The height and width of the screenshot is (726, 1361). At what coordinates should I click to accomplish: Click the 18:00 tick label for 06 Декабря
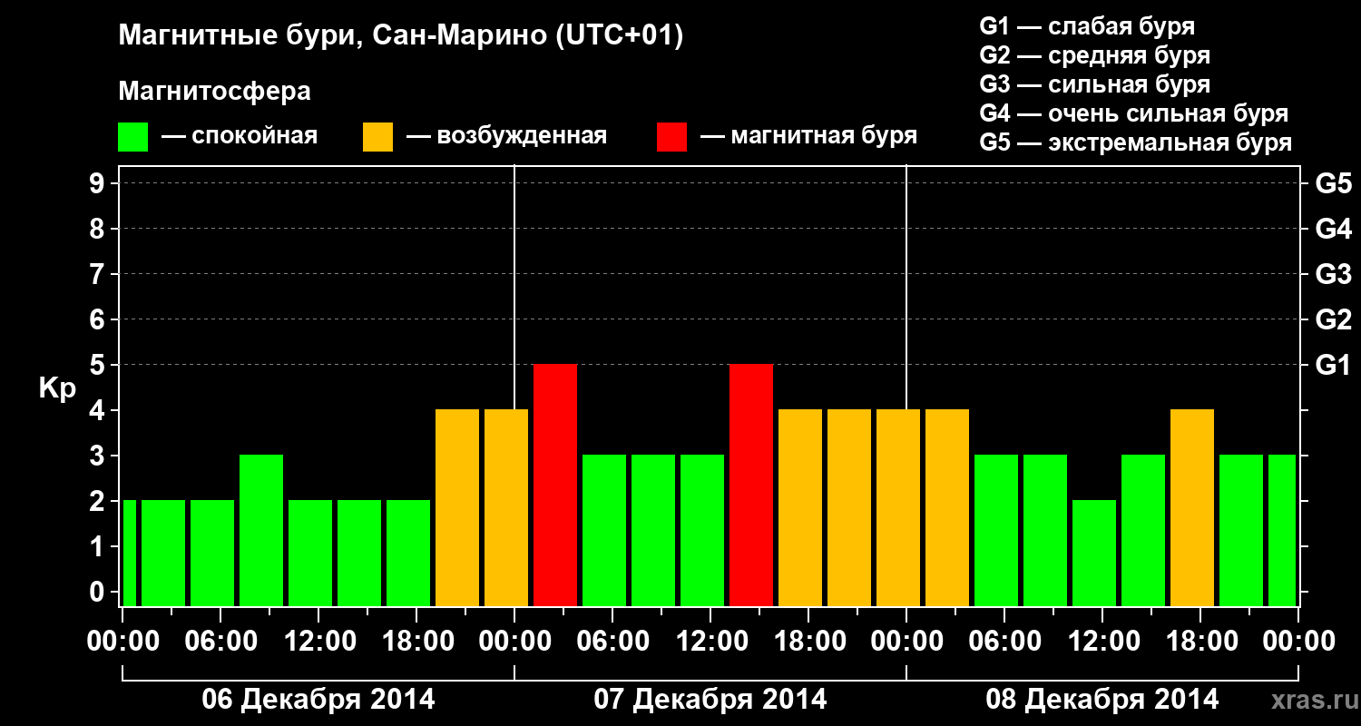pos(416,642)
